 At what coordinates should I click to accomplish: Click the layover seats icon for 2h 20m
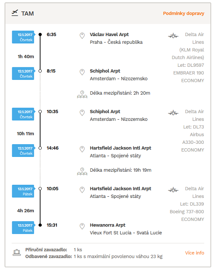[82, 94]
